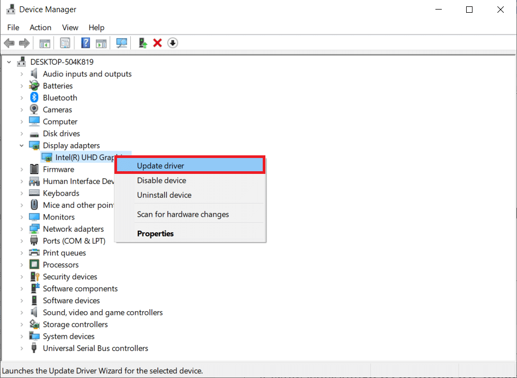The height and width of the screenshot is (378, 517).
Task: Expand the Bluetooth category
Action: coord(22,98)
